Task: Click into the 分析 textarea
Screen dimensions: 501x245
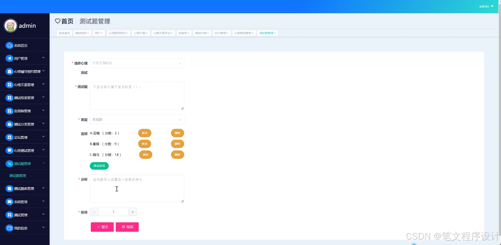Action: click(137, 189)
